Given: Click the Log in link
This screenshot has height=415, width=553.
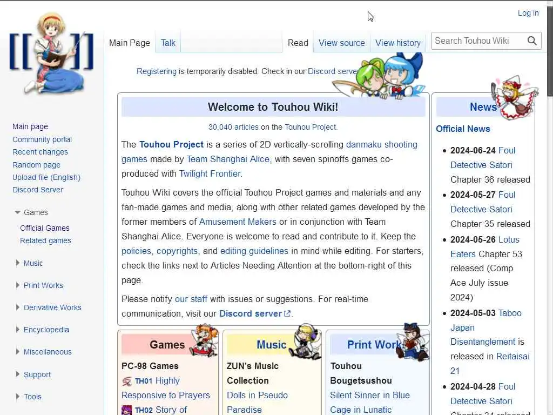Looking at the screenshot, I should coord(528,13).
